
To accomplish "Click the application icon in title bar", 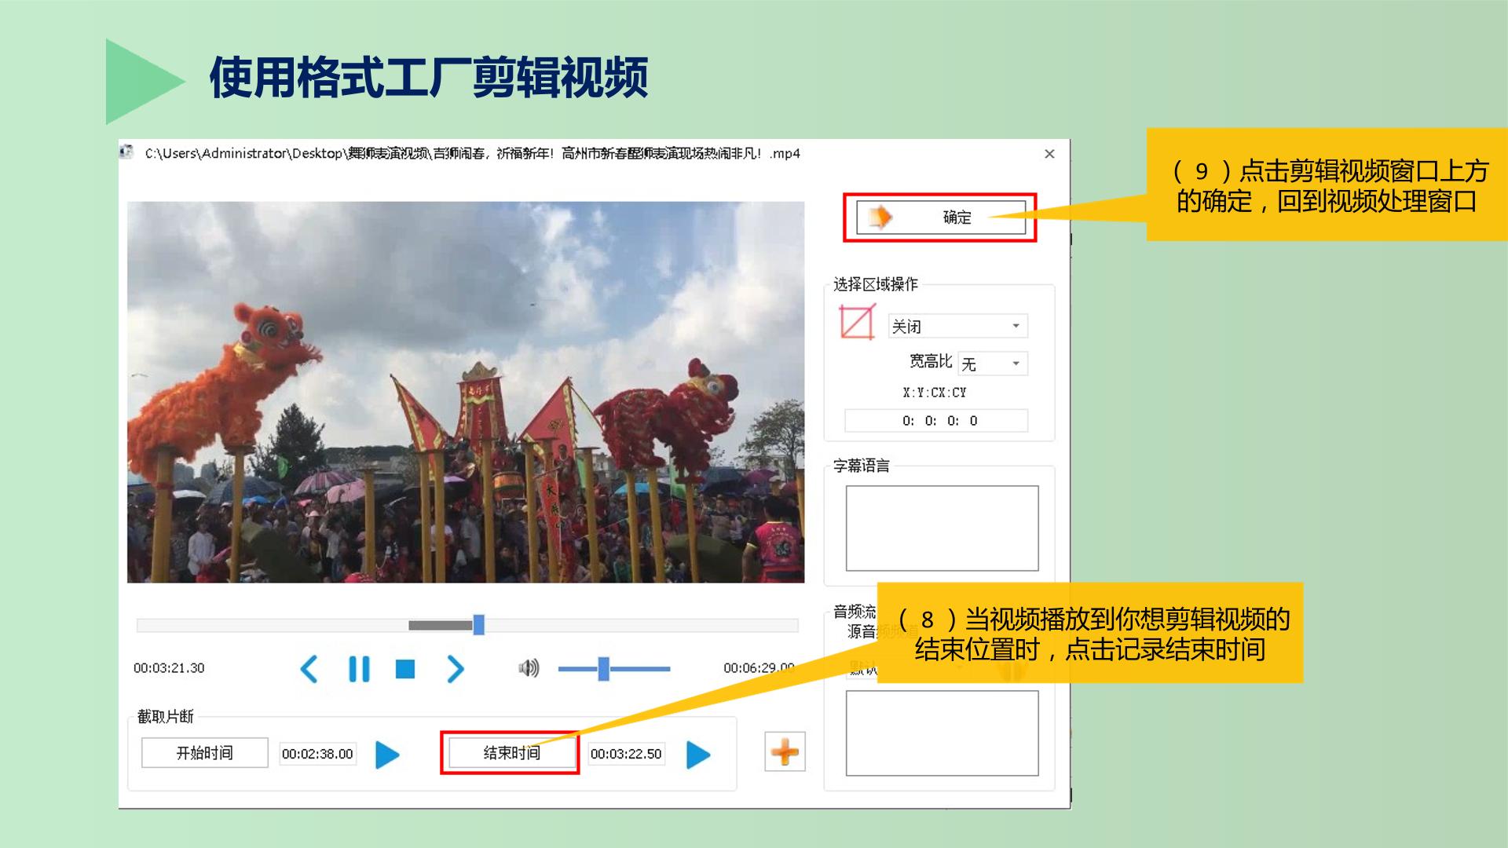I will click(127, 152).
